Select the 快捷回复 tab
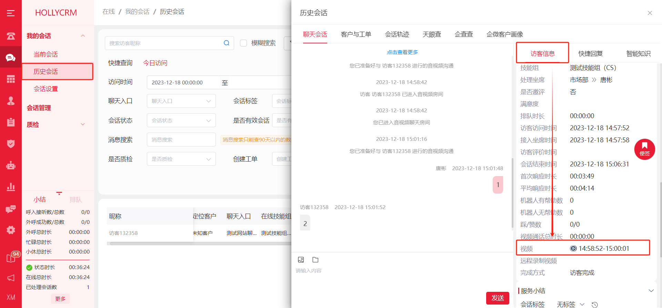 (x=590, y=53)
